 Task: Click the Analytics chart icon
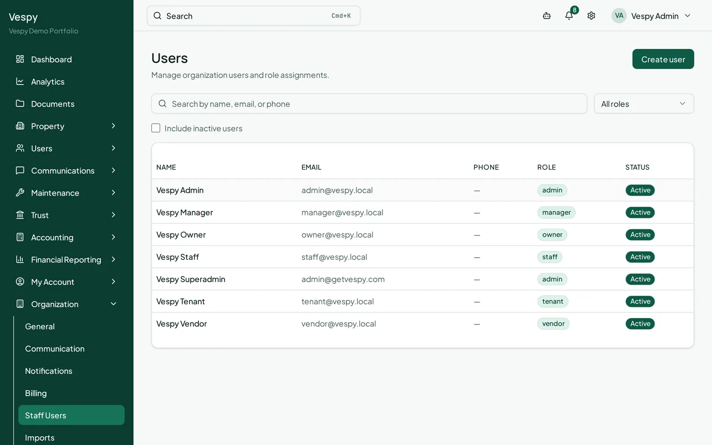tap(20, 81)
